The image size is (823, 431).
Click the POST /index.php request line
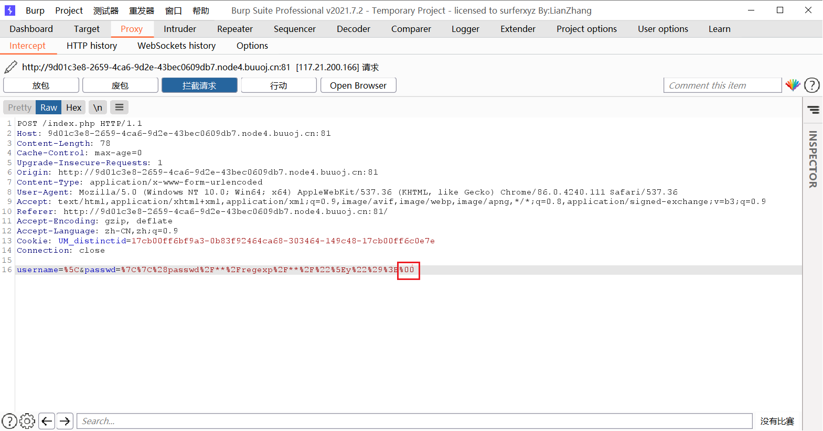pyautogui.click(x=79, y=124)
